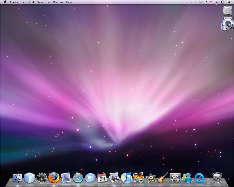
Task: Click the Bluetooth status icon
Action: tap(195, 2)
